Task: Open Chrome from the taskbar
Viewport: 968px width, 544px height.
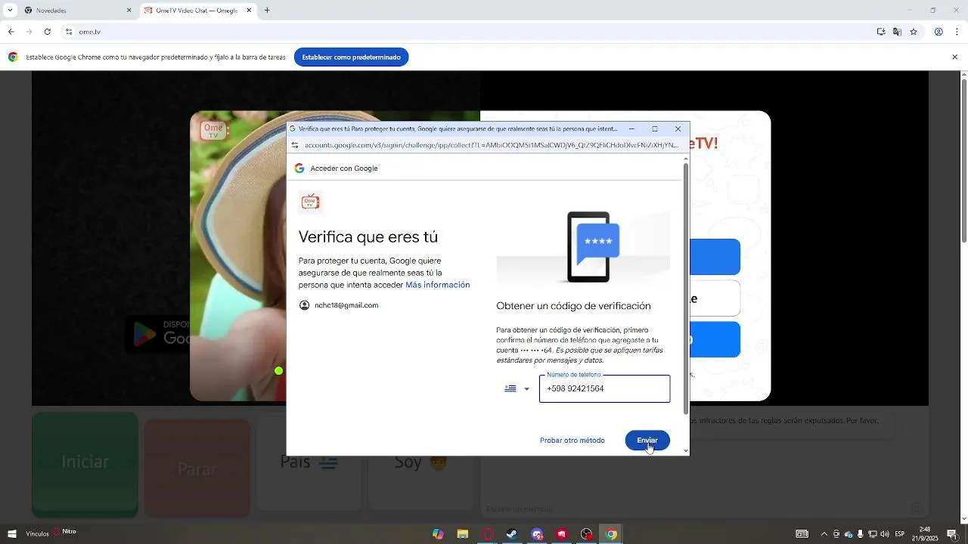Action: [x=611, y=534]
